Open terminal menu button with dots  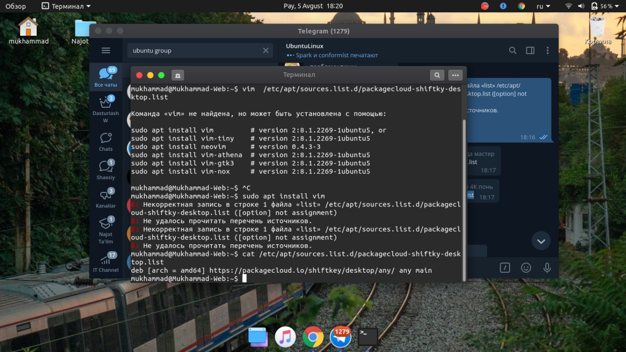pyautogui.click(x=455, y=75)
